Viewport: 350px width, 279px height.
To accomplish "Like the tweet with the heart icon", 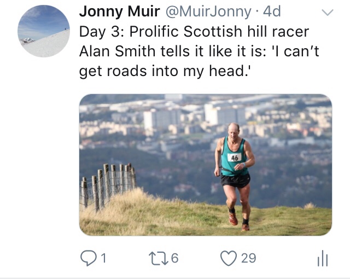I will [x=227, y=258].
